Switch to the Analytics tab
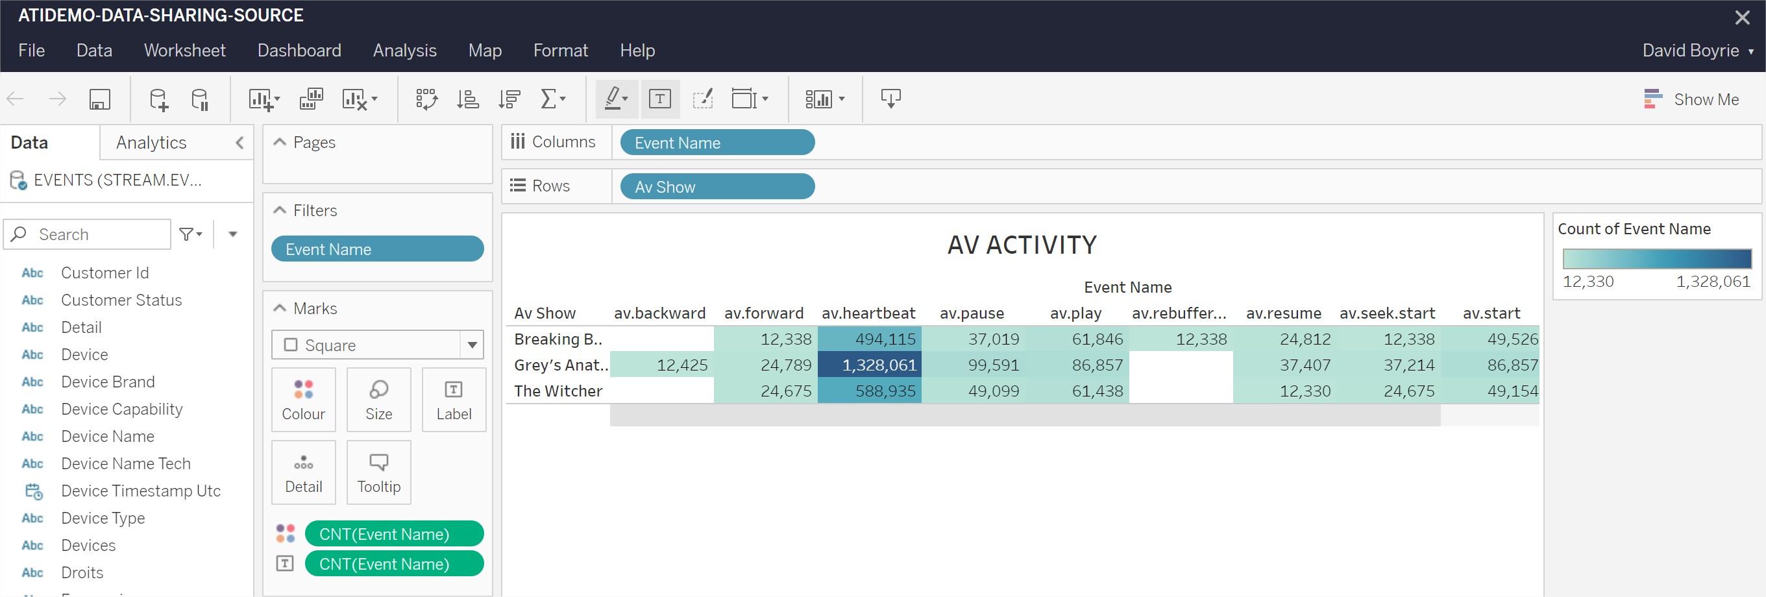This screenshot has width=1766, height=597. click(x=151, y=143)
